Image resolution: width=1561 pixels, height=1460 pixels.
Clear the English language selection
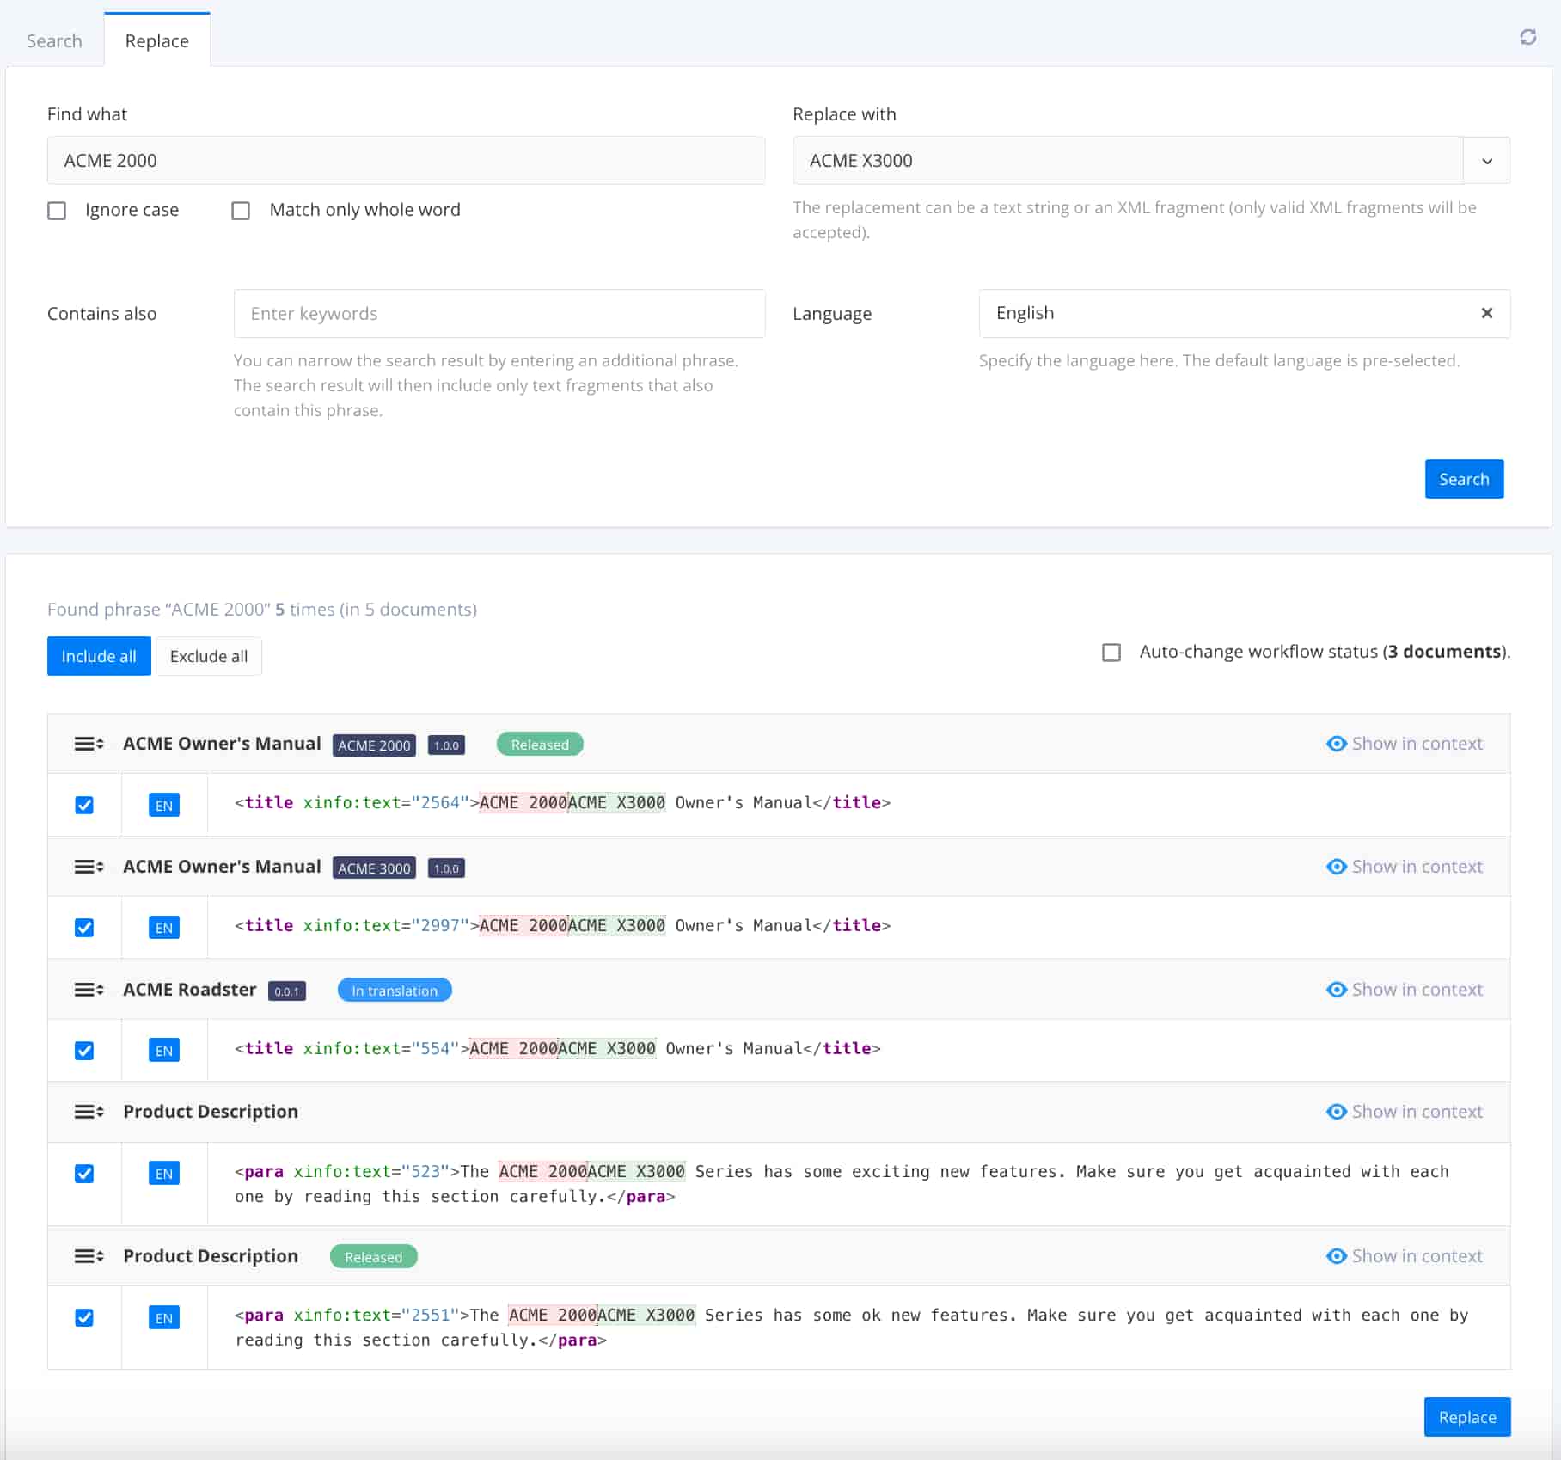point(1486,313)
